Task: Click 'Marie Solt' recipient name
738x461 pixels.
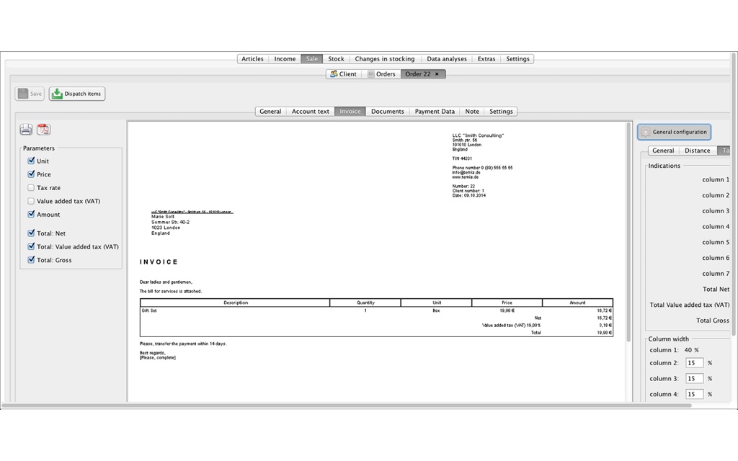Action: tap(163, 217)
